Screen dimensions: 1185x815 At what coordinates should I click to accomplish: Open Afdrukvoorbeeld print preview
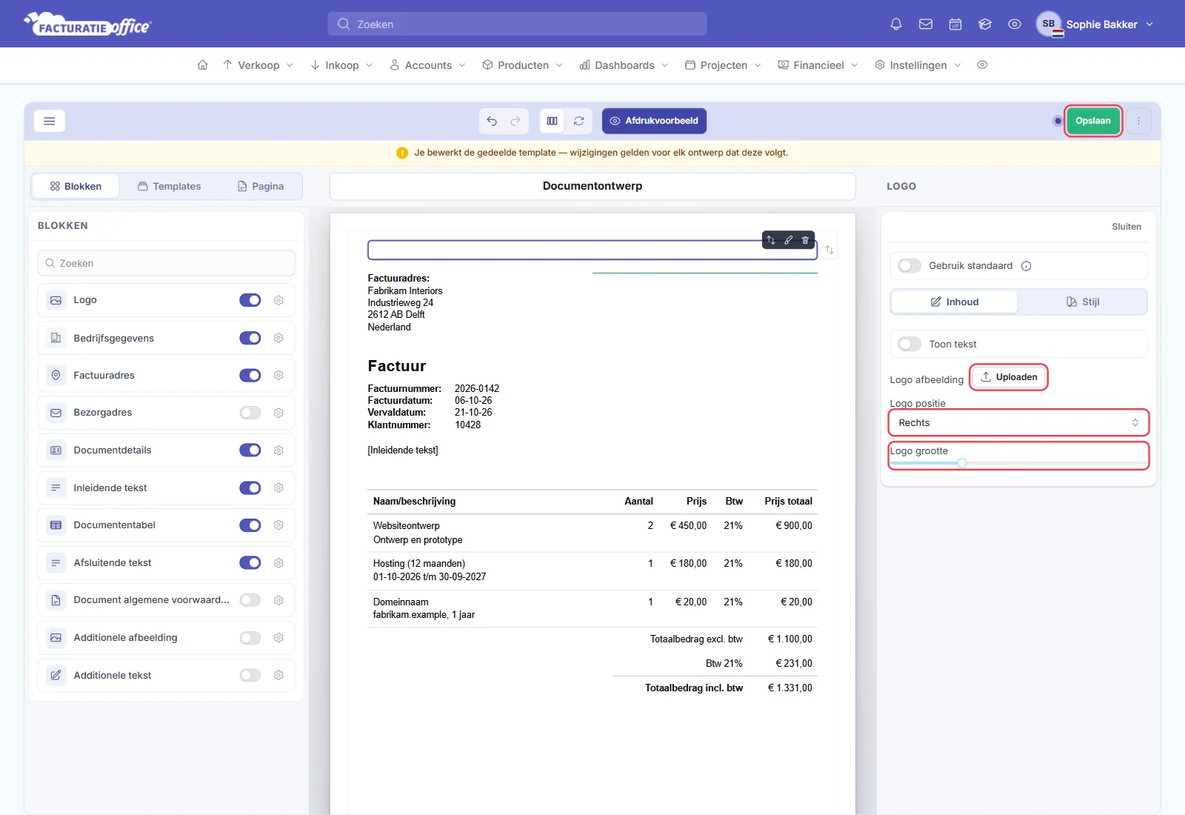654,121
